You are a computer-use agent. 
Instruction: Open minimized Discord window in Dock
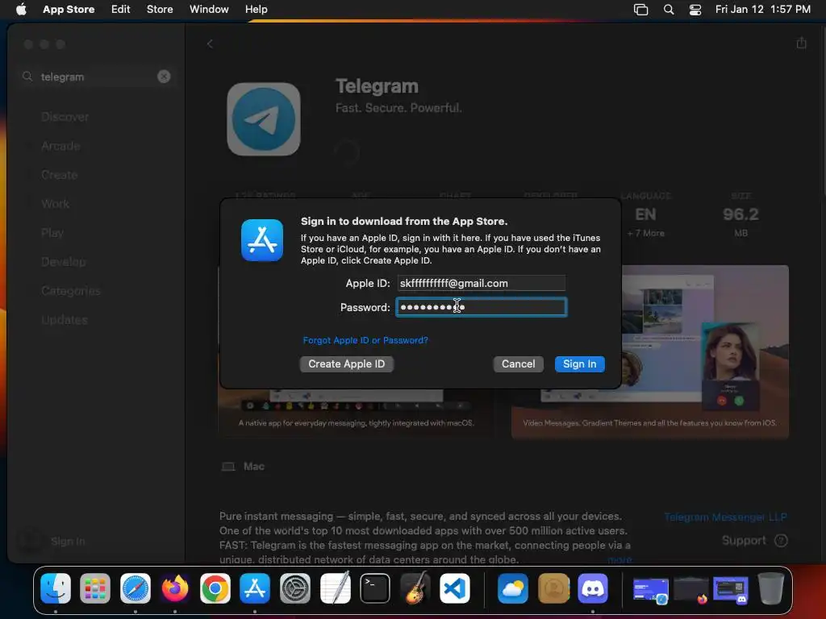point(731,589)
